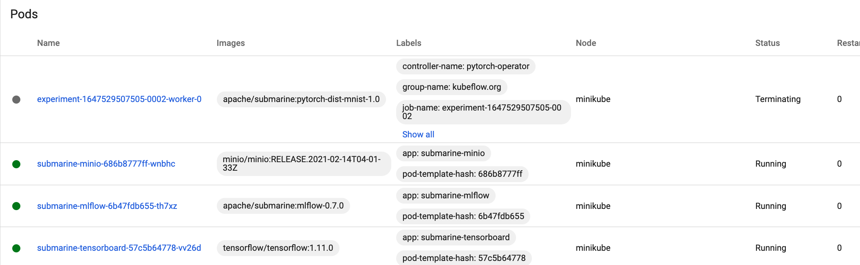860x265 pixels.
Task: Select the minio/minio:RELEASE image chip
Action: click(x=304, y=164)
